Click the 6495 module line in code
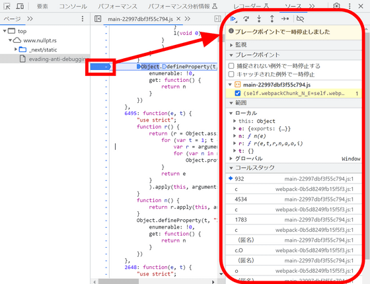 pyautogui.click(x=158, y=113)
